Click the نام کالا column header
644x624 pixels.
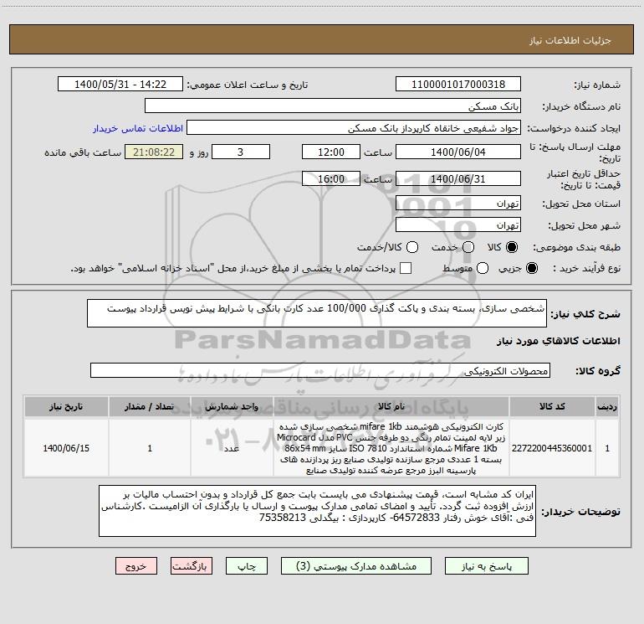tap(391, 406)
